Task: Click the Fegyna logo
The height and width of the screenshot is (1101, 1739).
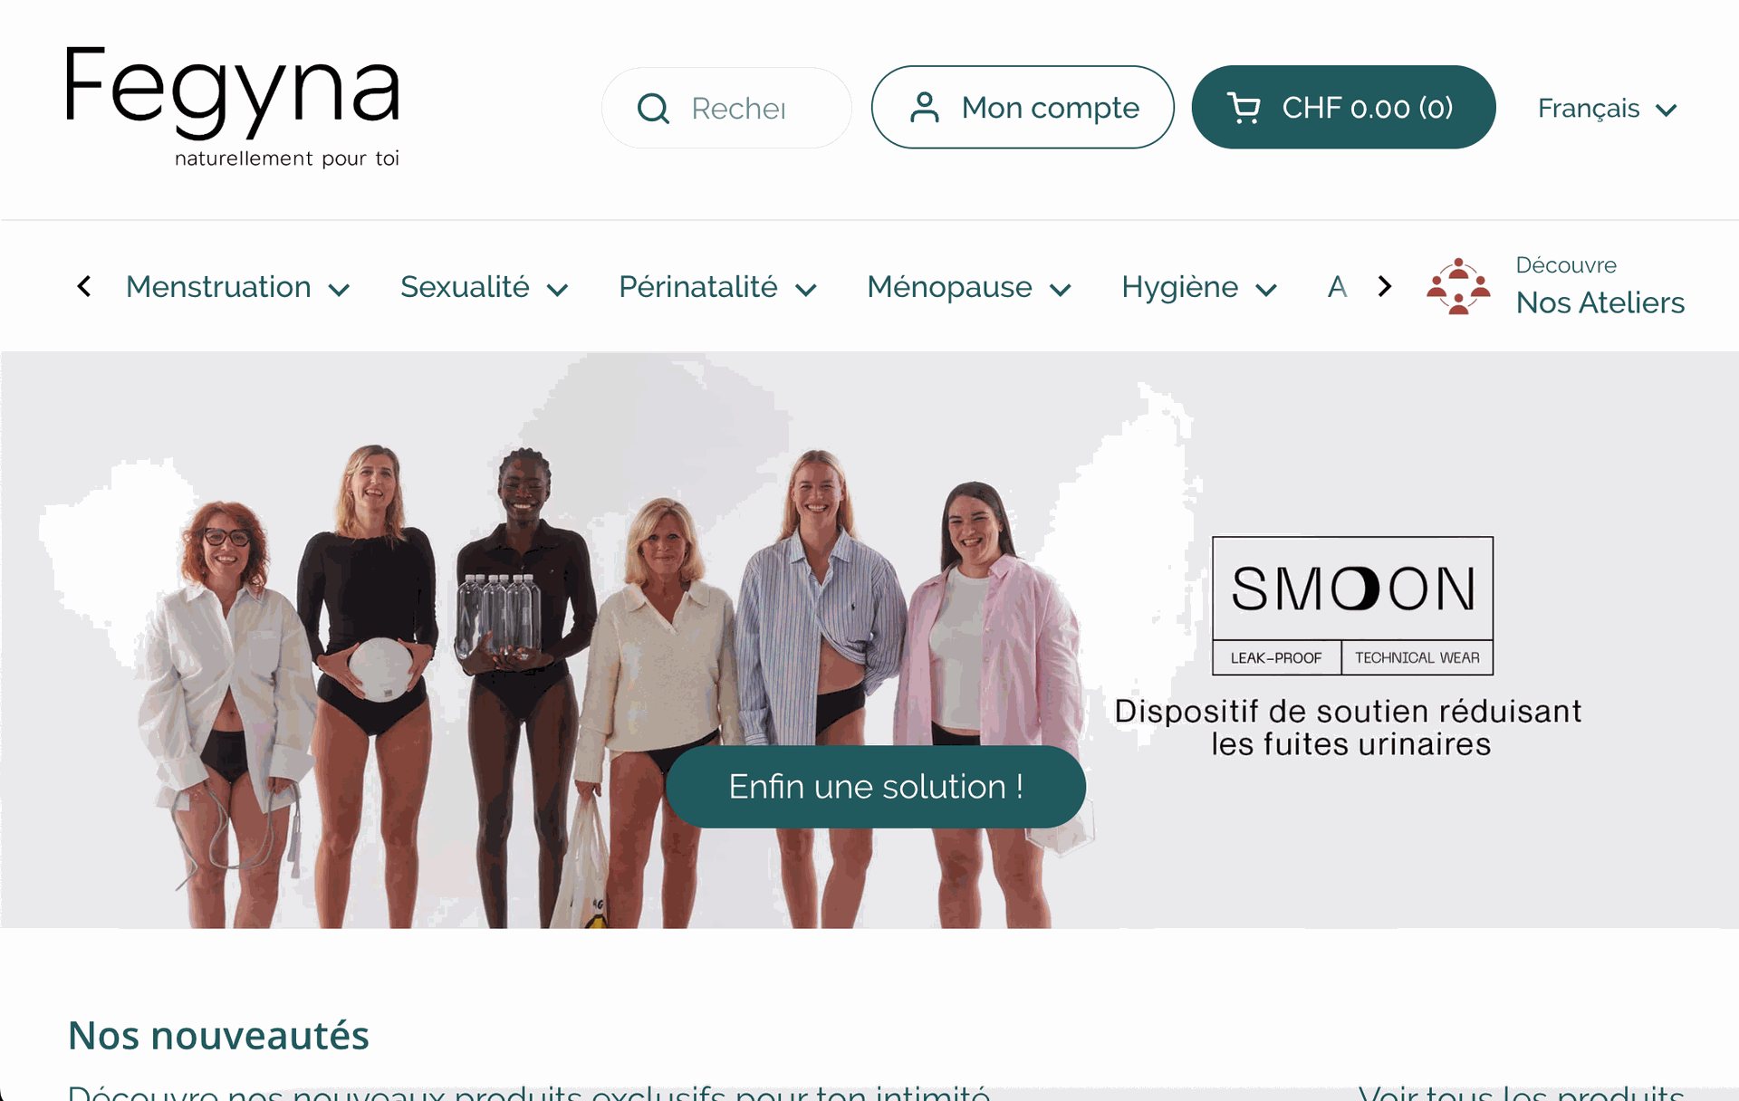Action: coord(233,107)
